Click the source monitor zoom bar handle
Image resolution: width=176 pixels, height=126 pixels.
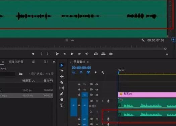(x=165, y=49)
